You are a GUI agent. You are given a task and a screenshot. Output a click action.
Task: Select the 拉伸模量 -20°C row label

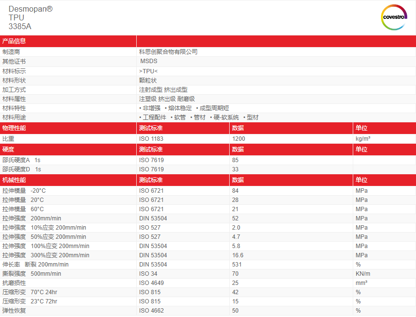tap(24, 191)
